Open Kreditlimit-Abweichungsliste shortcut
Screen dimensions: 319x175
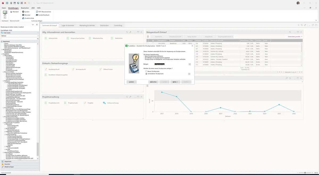(x=56, y=75)
